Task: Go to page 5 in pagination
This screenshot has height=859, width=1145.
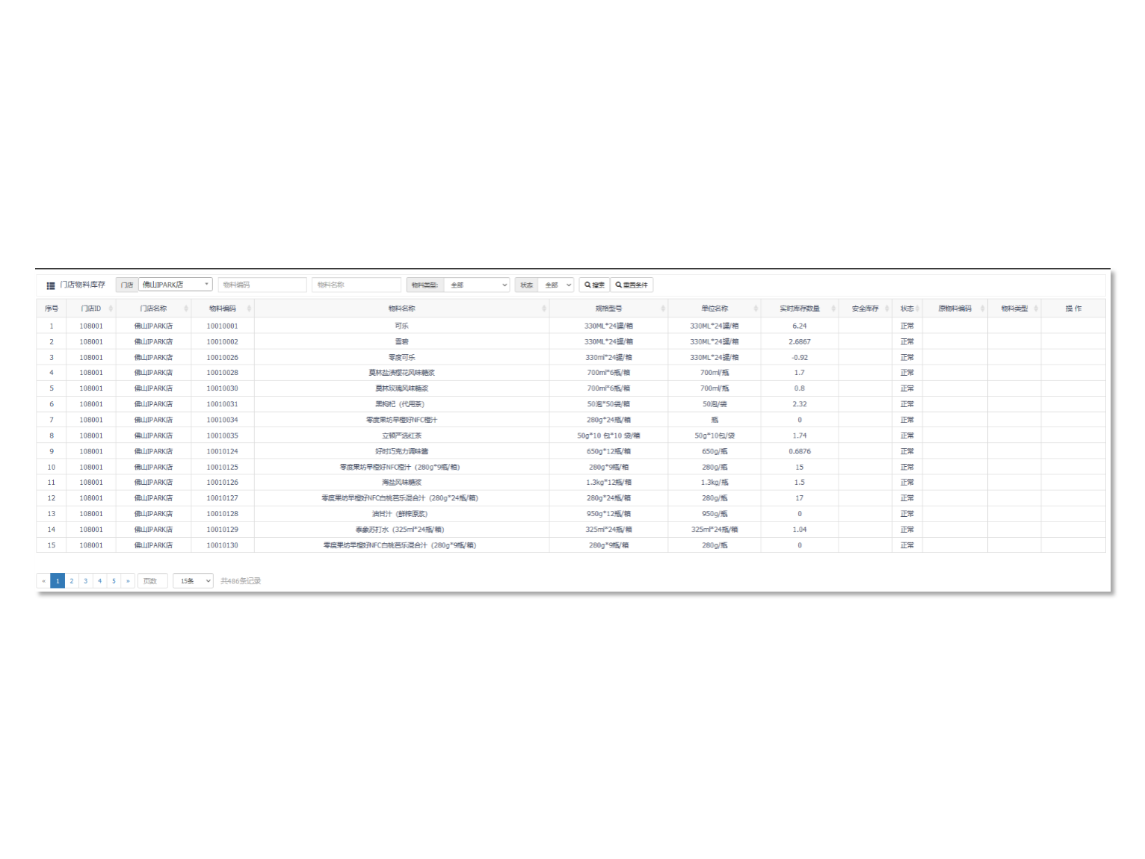Action: (114, 581)
